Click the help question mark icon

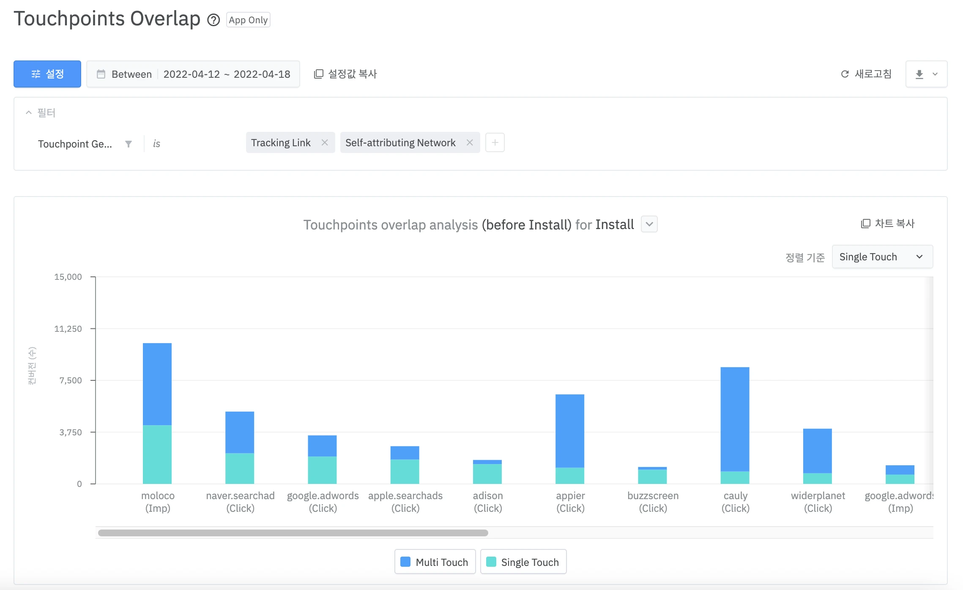[x=213, y=20]
